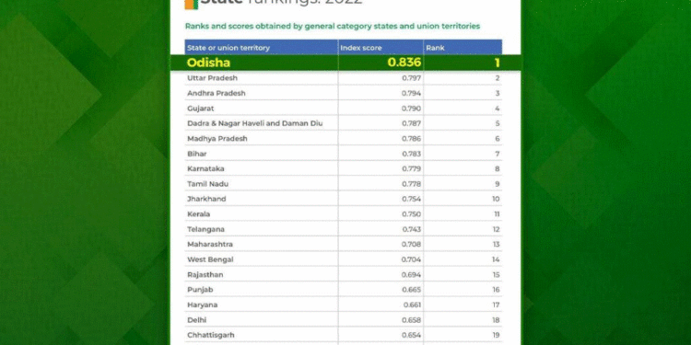Select the Gujarat state cell
Viewport: 691px width, 345px height.
coord(201,109)
